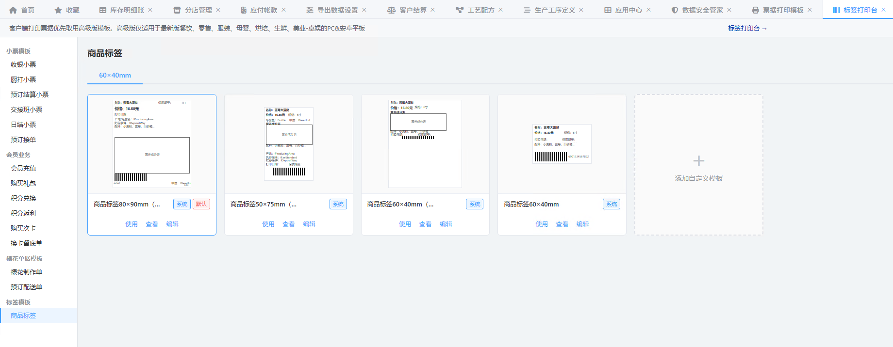The height and width of the screenshot is (347, 893).
Task: Click the list icon of 生产工序定义 tab
Action: coord(527,10)
